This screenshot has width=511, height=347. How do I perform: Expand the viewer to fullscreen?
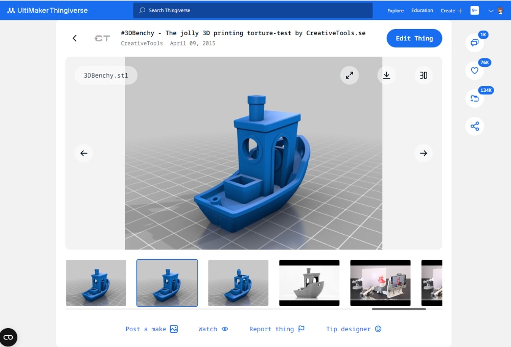[x=350, y=76]
